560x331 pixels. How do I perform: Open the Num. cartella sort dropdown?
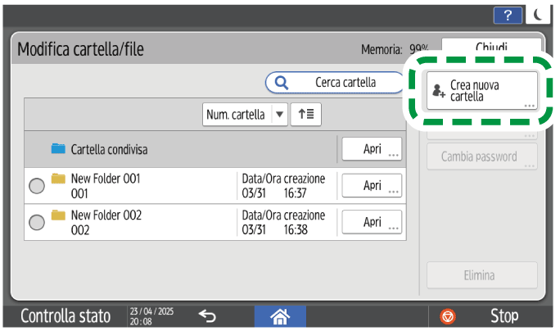coord(245,115)
